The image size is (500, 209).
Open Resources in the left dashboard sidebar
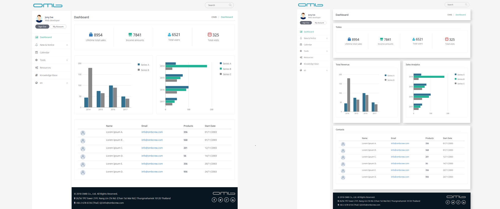tap(45, 68)
